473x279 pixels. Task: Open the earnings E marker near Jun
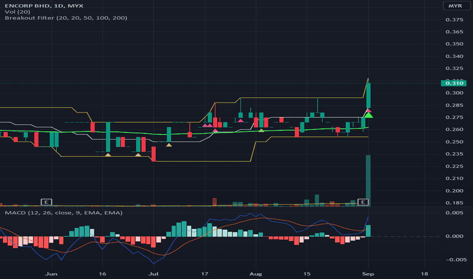(x=47, y=202)
